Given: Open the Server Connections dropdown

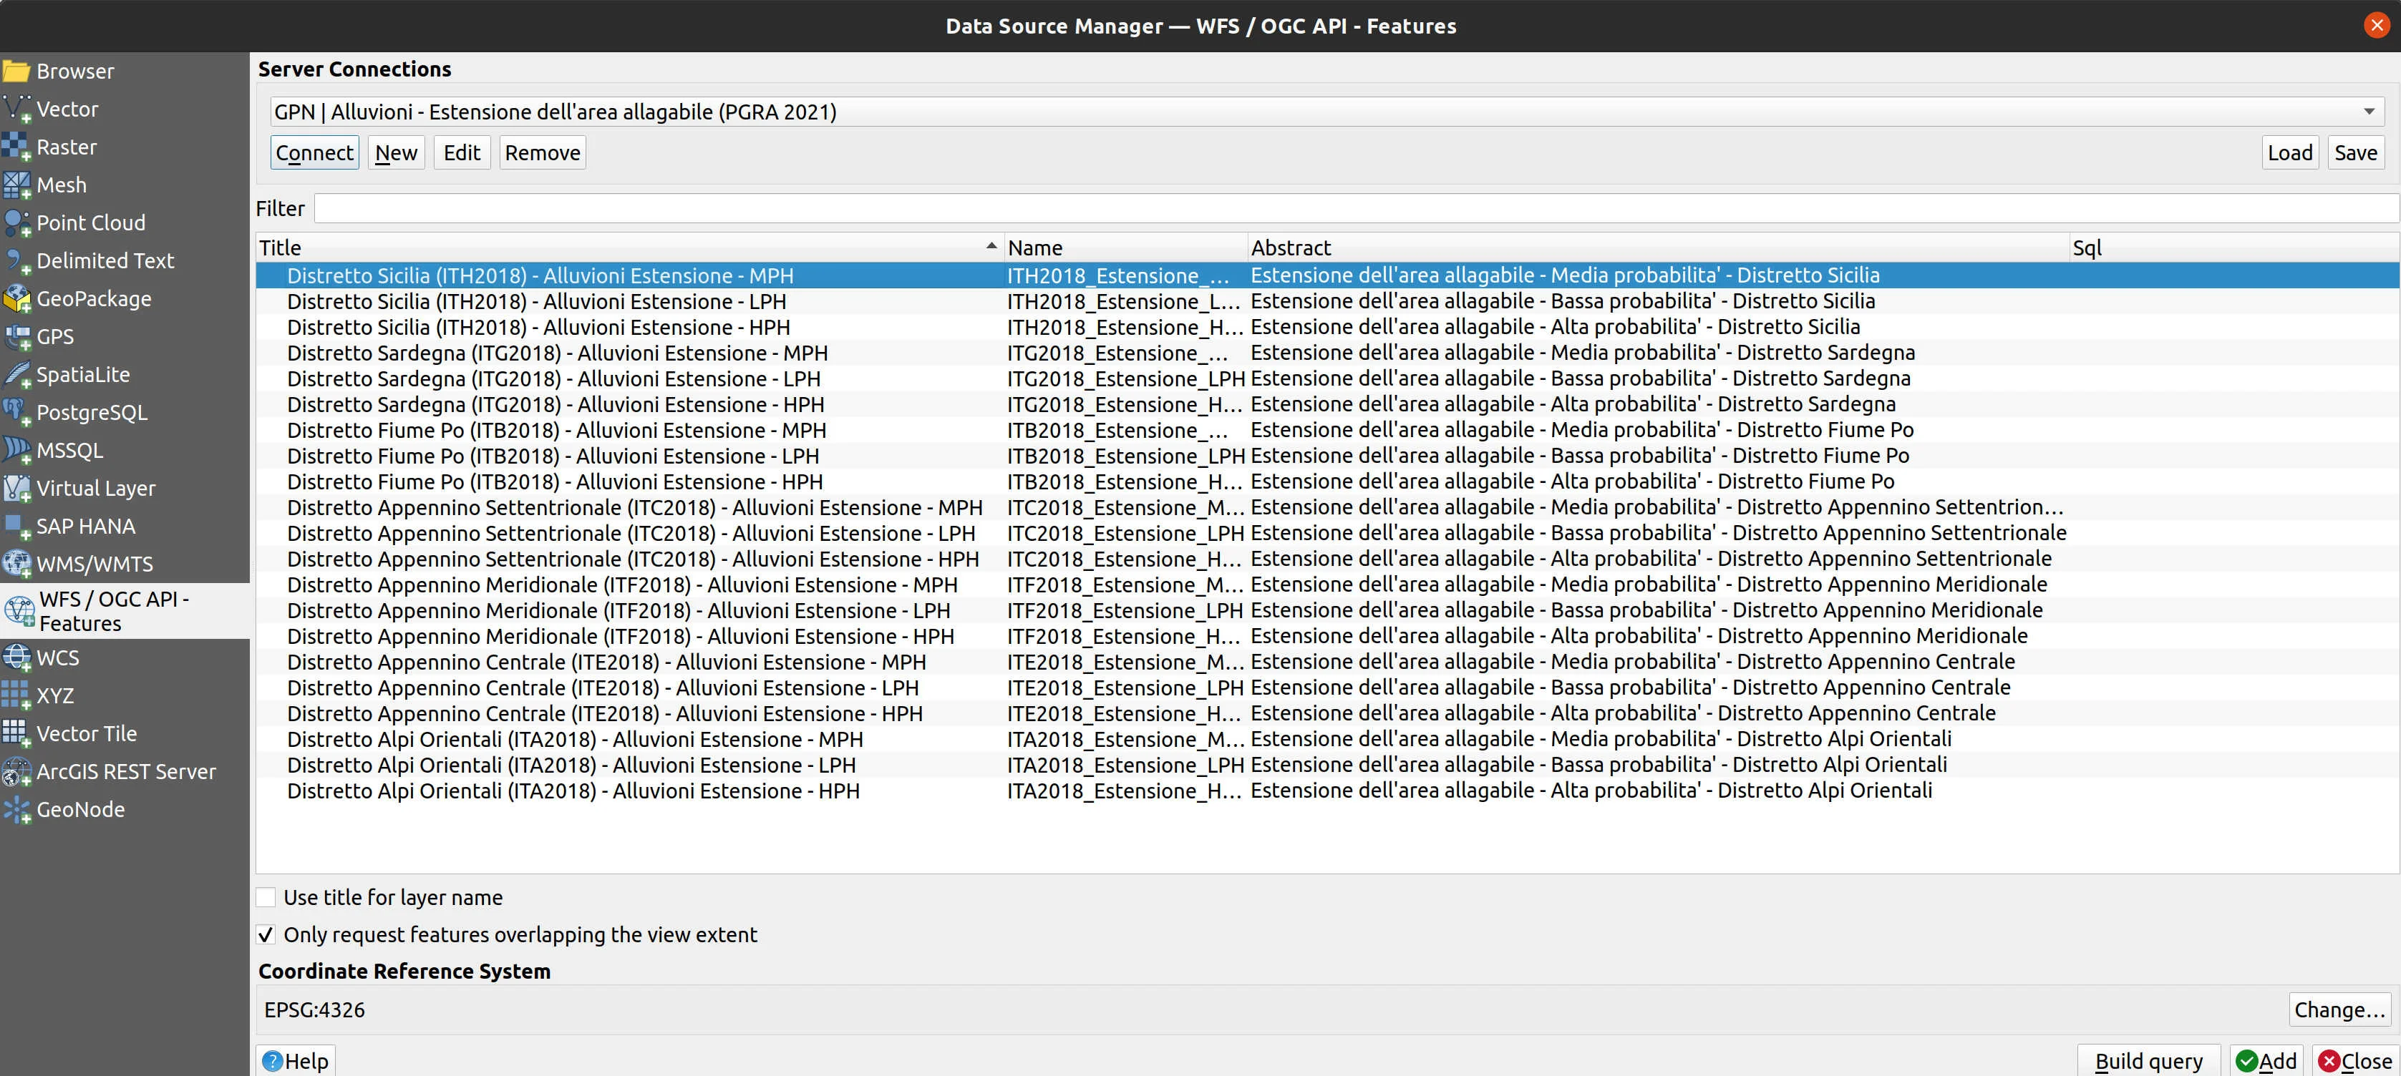Looking at the screenshot, I should coord(1327,112).
